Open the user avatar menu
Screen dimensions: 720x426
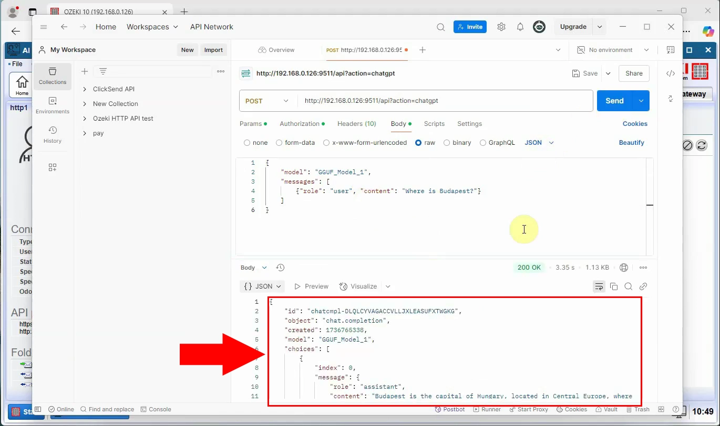coord(539,27)
